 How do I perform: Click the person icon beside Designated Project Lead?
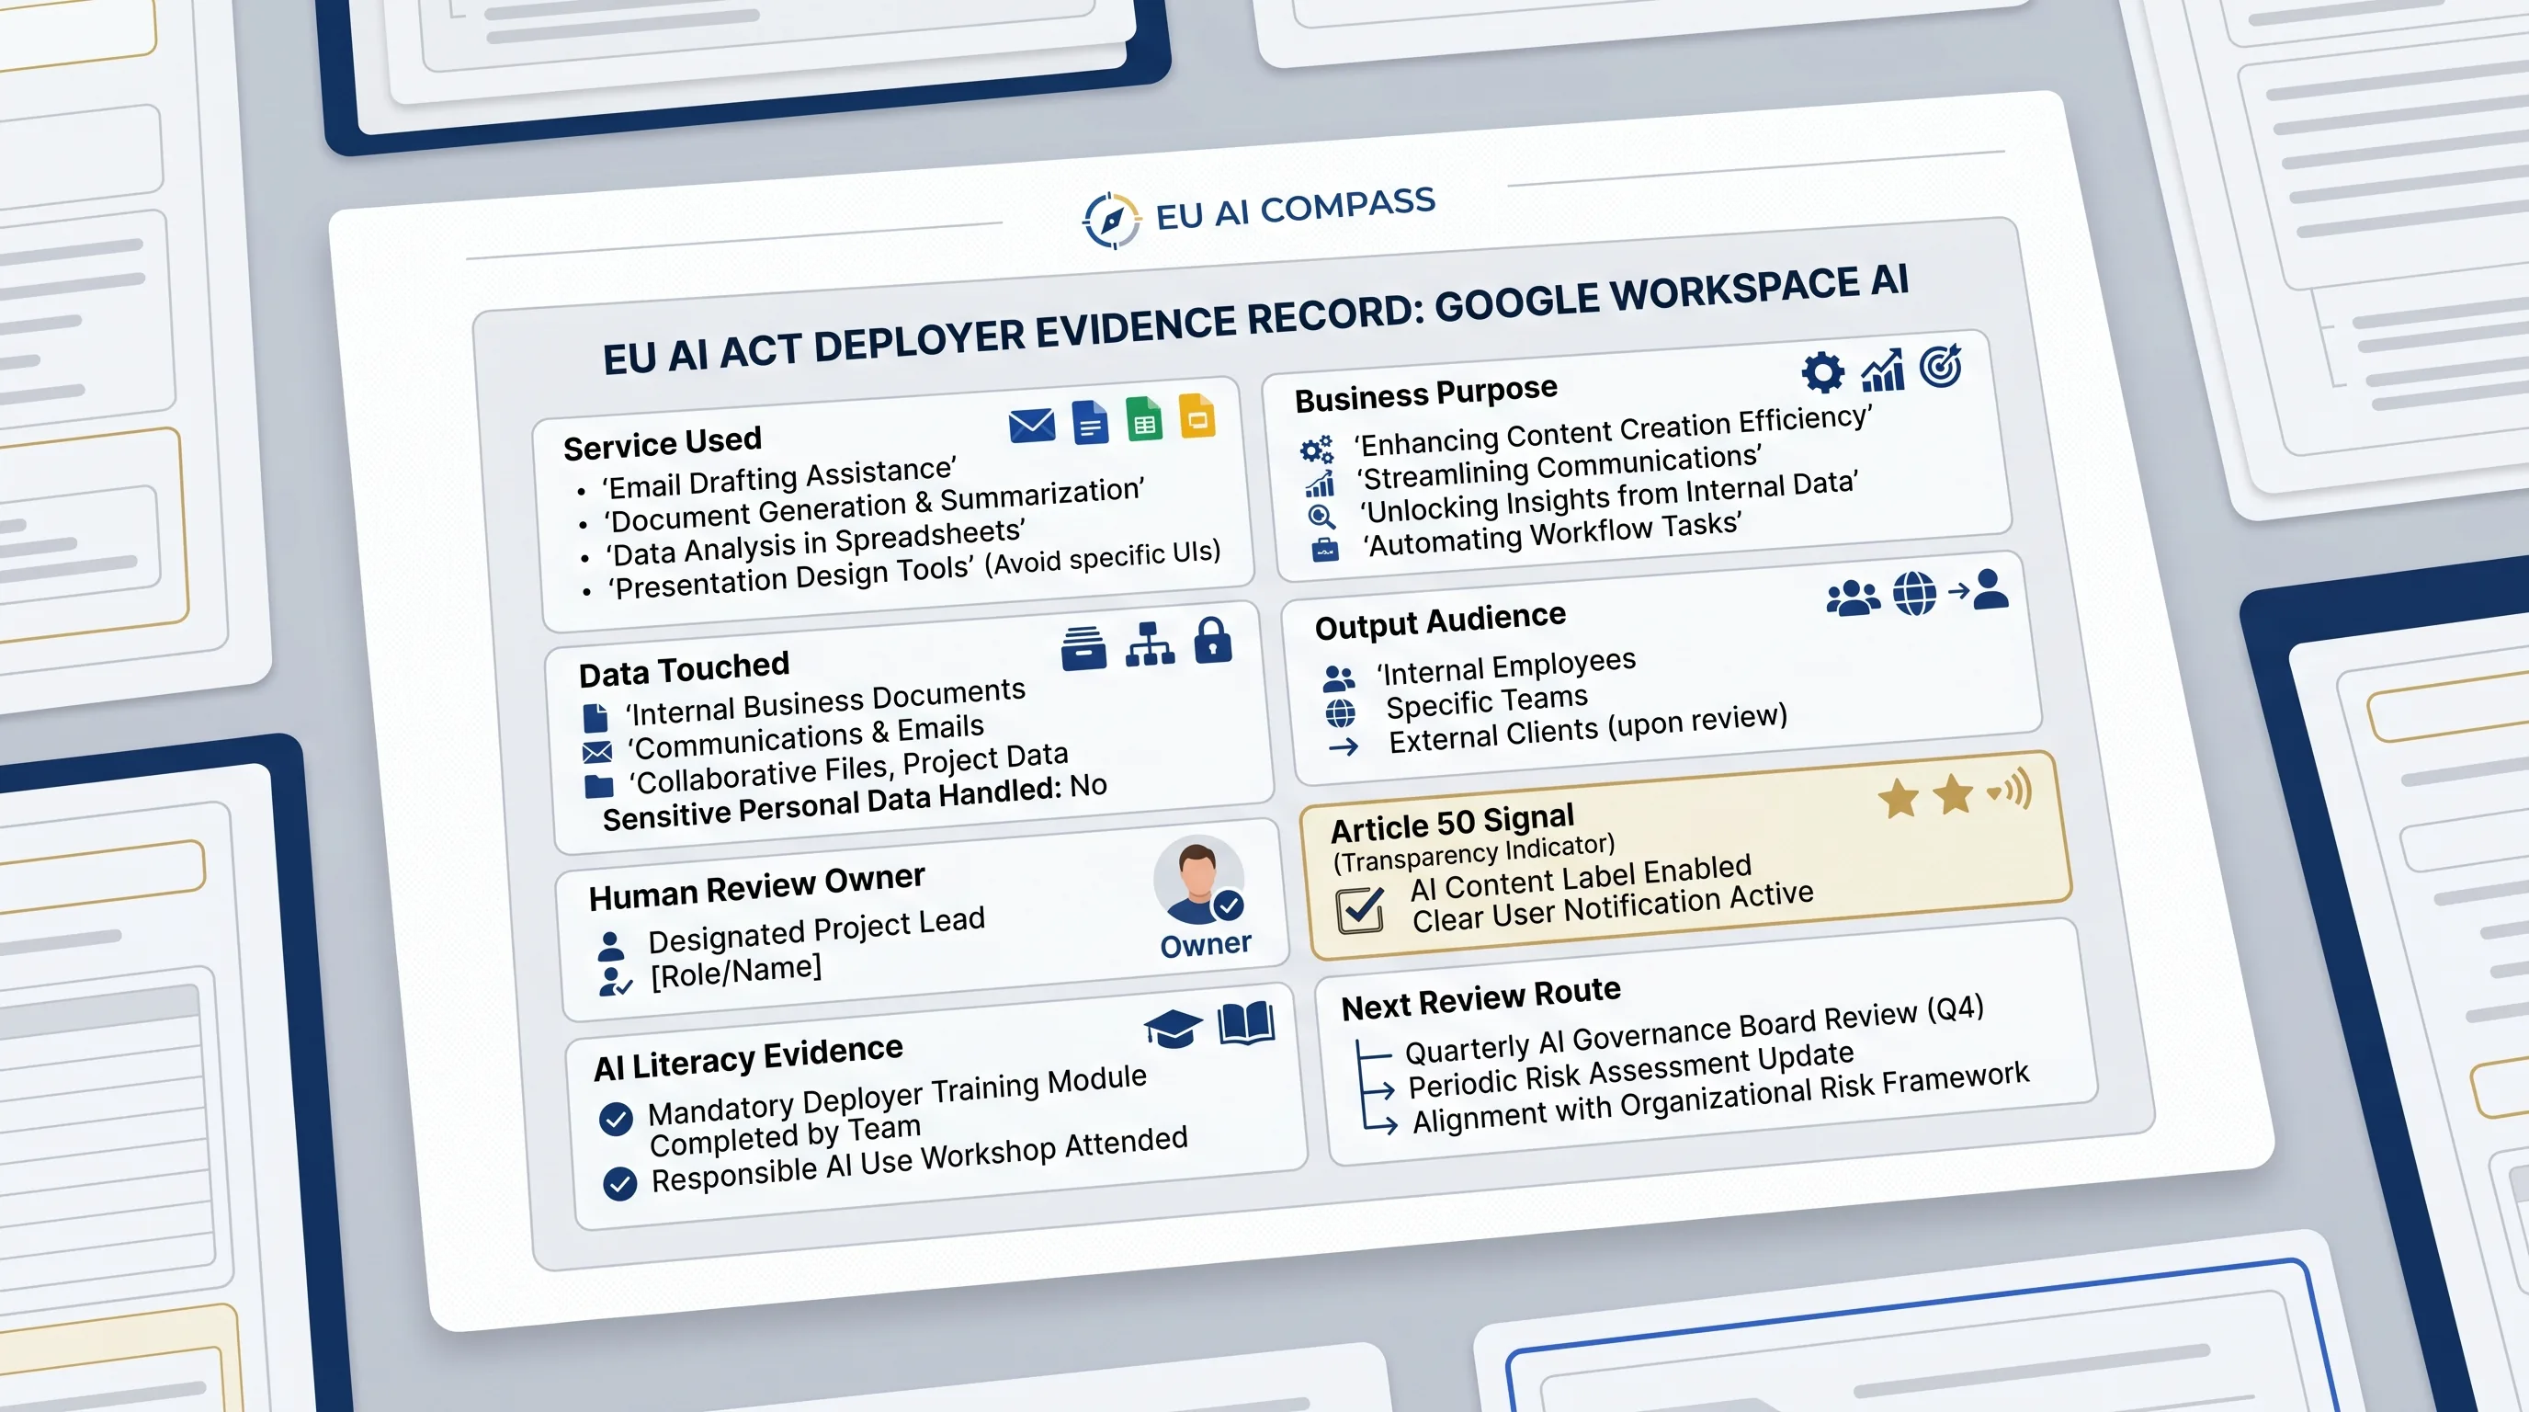(x=610, y=947)
